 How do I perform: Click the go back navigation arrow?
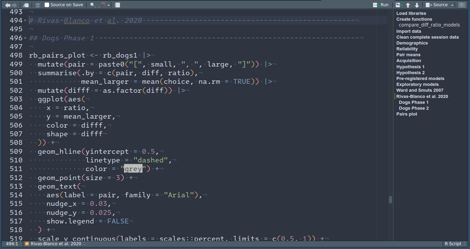click(8, 5)
